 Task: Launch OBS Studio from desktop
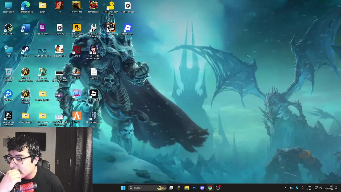pos(9,29)
